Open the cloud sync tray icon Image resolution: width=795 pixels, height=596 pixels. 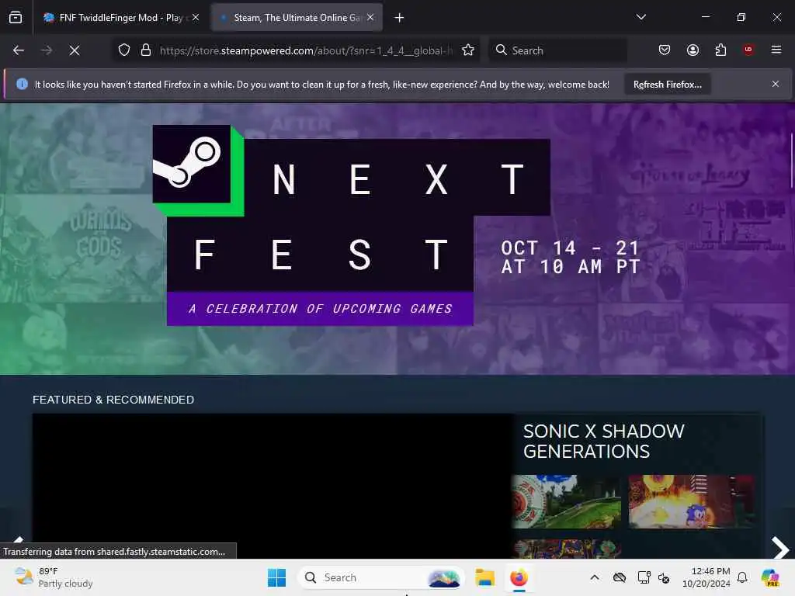(x=619, y=577)
